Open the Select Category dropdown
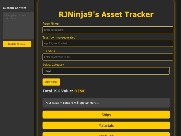The width and height of the screenshot is (181, 136). coord(106,71)
